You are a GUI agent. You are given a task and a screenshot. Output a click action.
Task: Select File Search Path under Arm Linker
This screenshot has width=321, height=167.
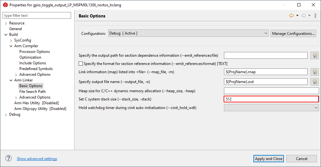[32, 92]
